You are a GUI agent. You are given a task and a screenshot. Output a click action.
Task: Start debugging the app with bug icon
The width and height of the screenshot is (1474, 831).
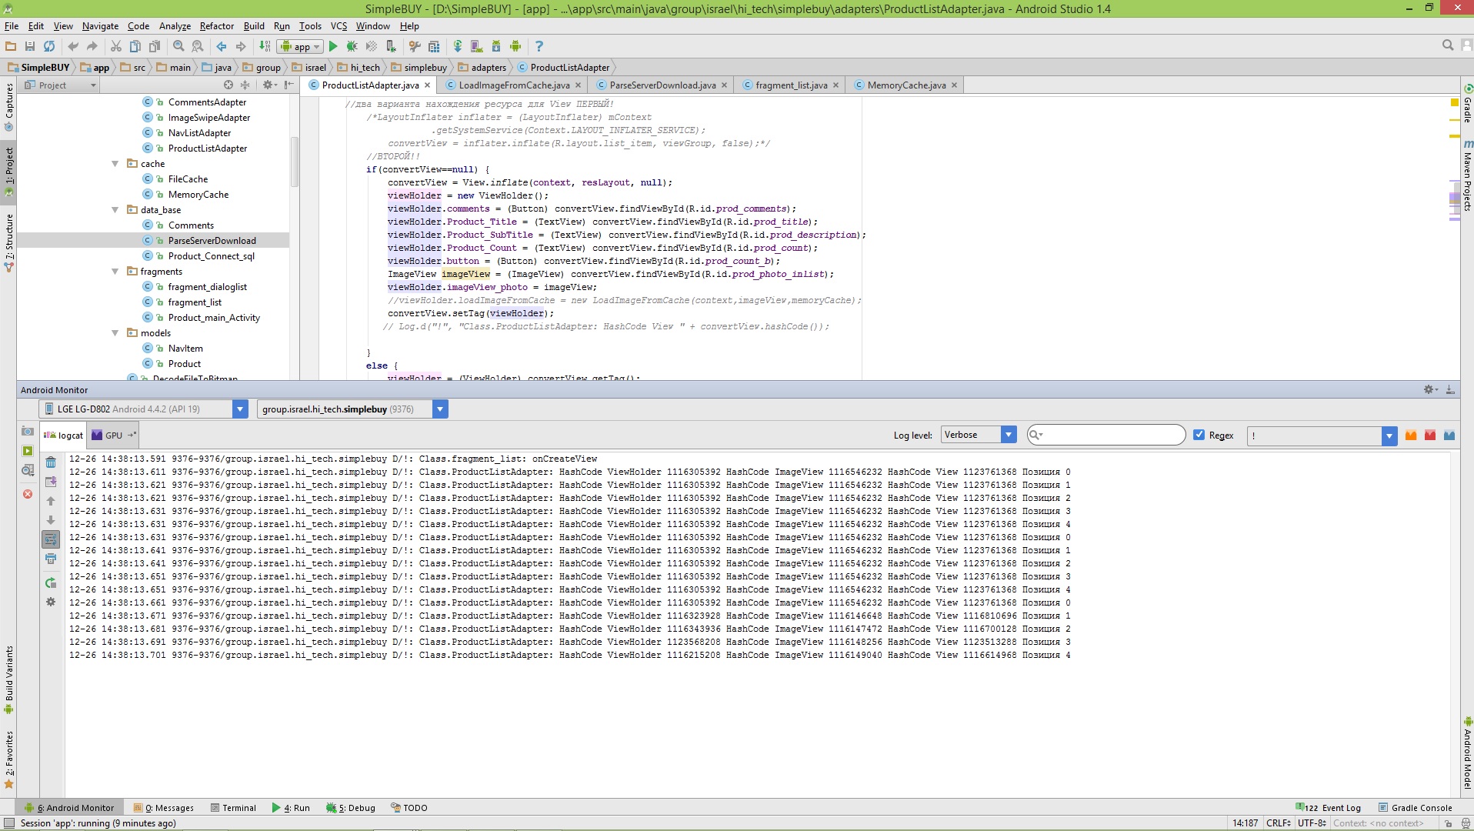tap(352, 46)
